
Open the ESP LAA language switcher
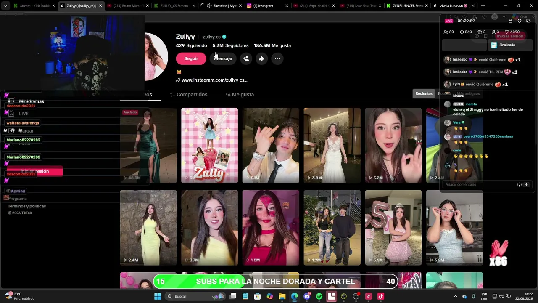click(x=484, y=296)
